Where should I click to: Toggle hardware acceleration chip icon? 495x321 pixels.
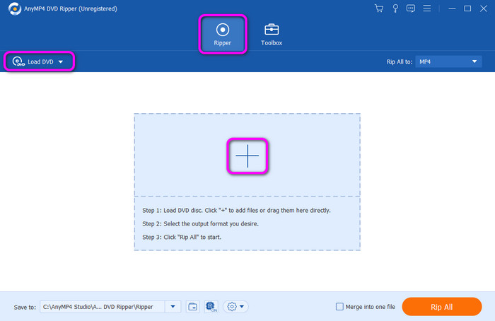pos(211,306)
